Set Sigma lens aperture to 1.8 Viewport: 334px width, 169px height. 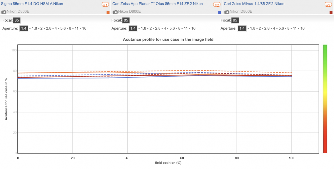click(x=34, y=28)
